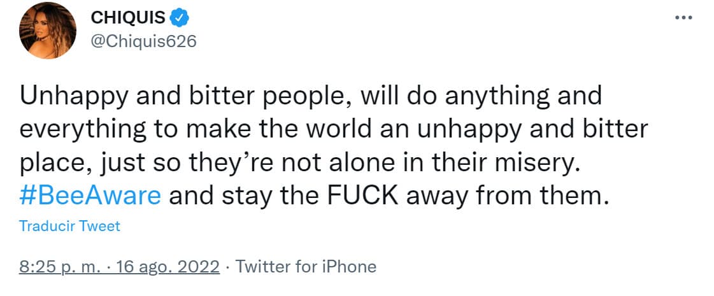
Task: Click the 8:25 p. m. time link
Action: (x=60, y=266)
